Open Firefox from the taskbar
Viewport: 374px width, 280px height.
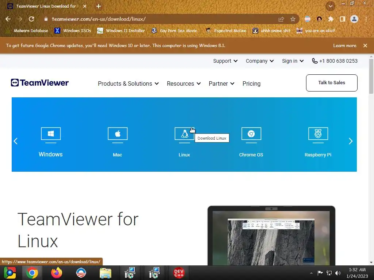click(57, 273)
